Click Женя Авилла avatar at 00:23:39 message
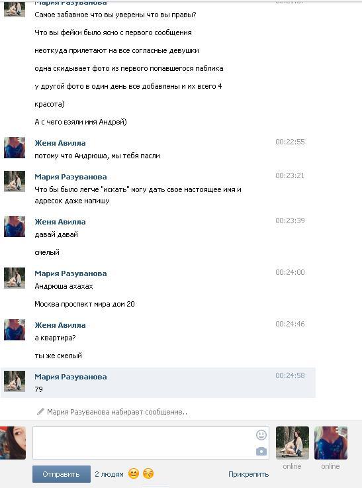 [x=15, y=226]
